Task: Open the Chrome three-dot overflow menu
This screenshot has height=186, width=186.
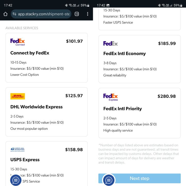Action: pyautogui.click(x=87, y=14)
